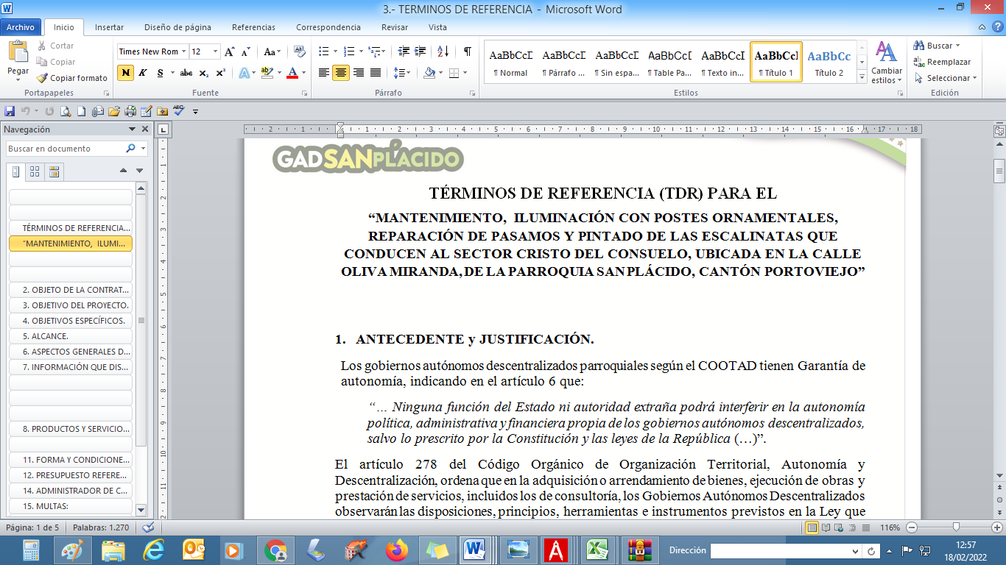
Task: Toggle the show paragraph marks icon
Action: pyautogui.click(x=467, y=51)
